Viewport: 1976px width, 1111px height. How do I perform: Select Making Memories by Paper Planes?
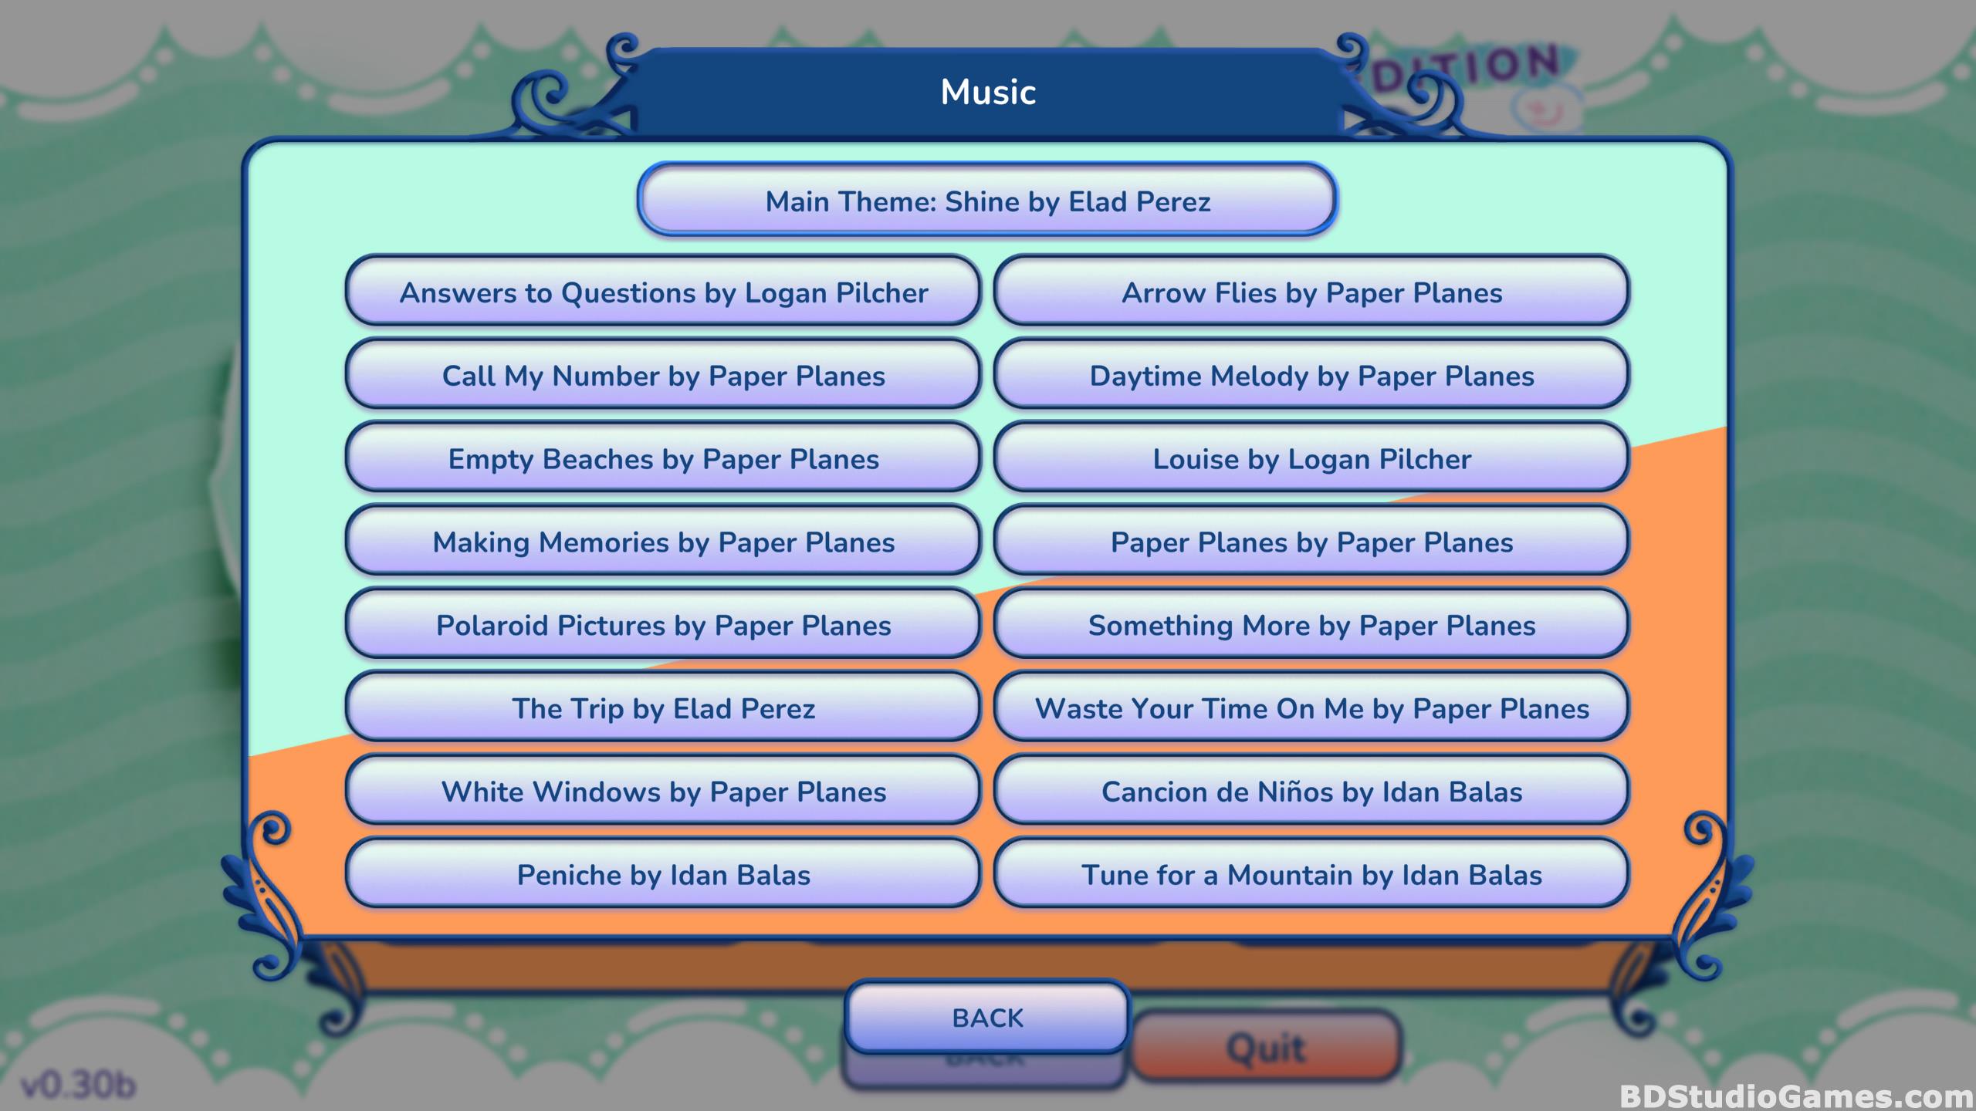(x=661, y=542)
